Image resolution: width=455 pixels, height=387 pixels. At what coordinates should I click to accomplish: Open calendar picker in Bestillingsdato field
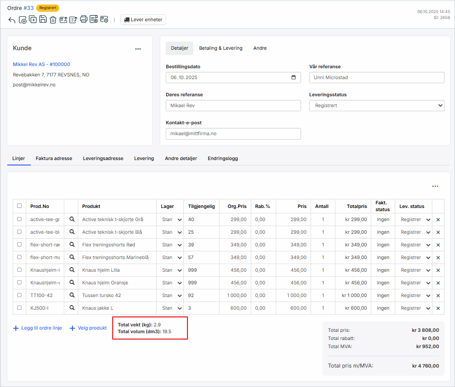click(x=294, y=77)
